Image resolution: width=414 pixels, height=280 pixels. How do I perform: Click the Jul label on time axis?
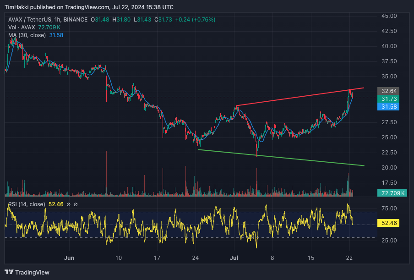pos(234,258)
